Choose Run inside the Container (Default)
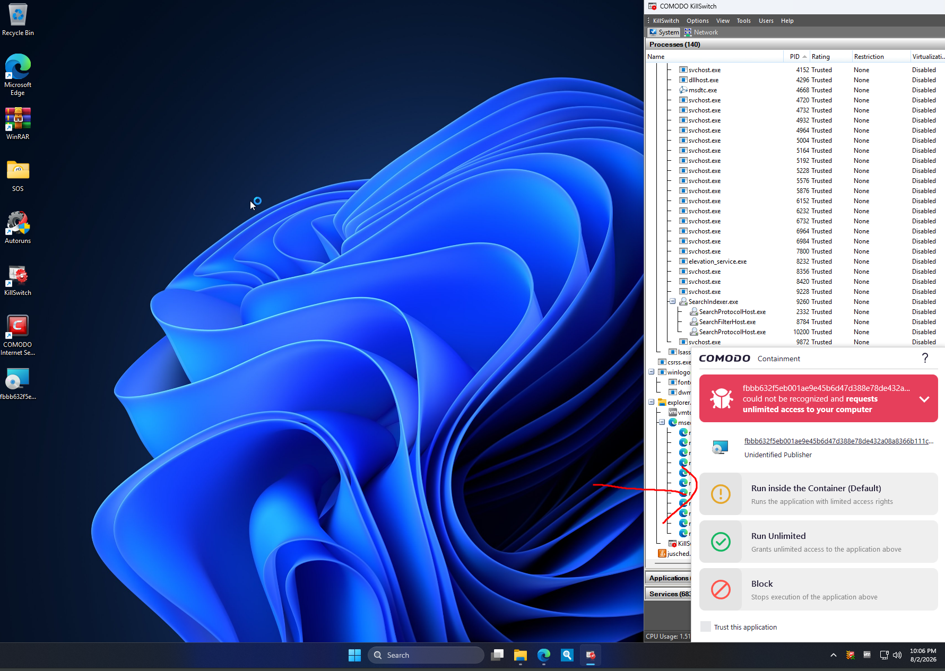Viewport: 945px width, 671px height. pos(819,494)
